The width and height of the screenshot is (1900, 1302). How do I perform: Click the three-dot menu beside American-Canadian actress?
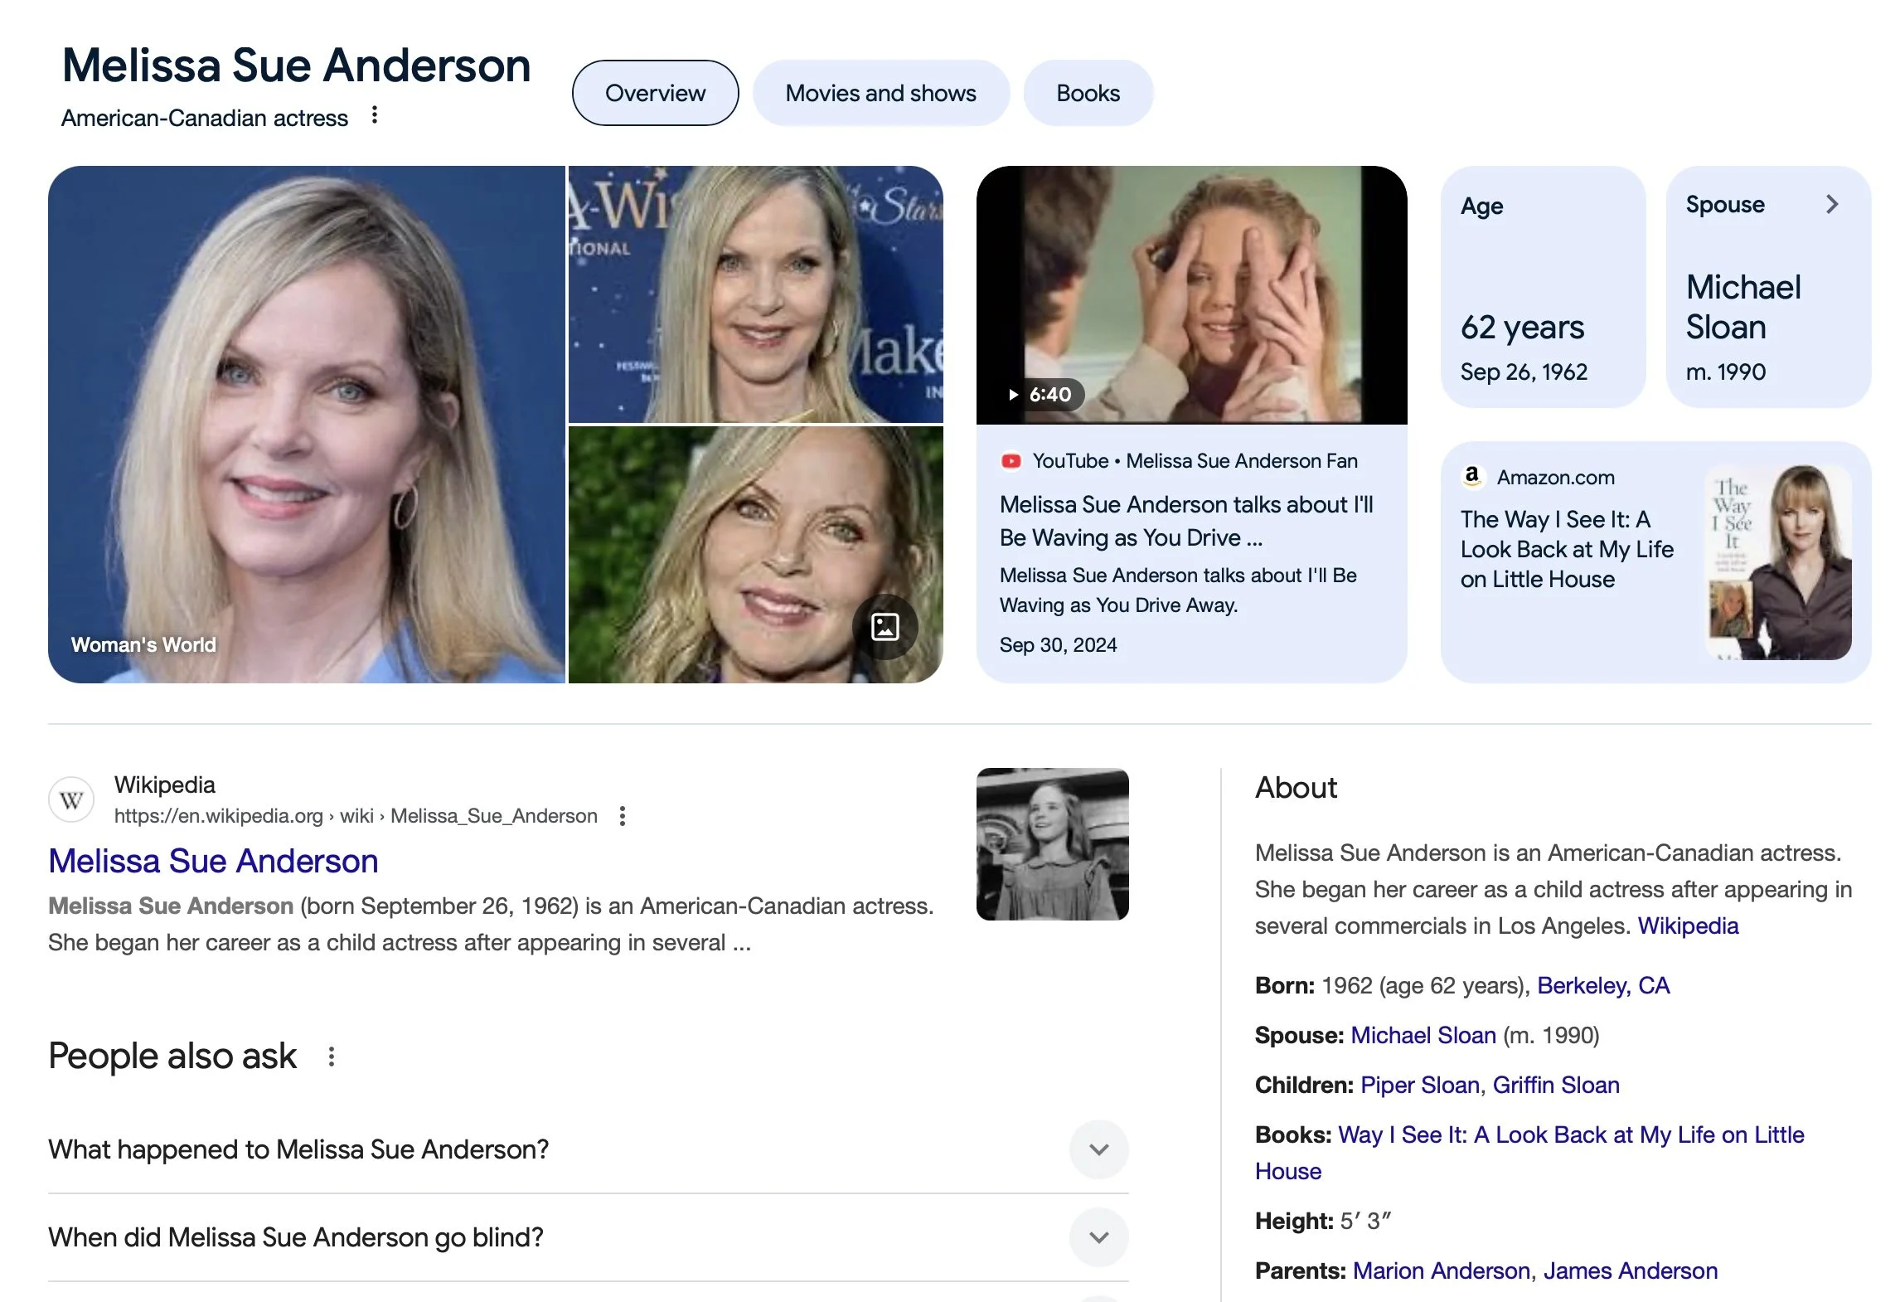point(375,115)
